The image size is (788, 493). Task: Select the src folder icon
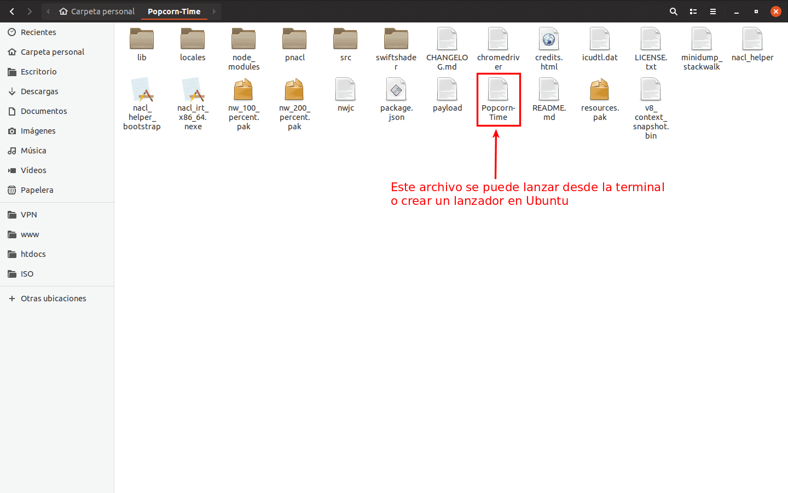click(x=345, y=39)
